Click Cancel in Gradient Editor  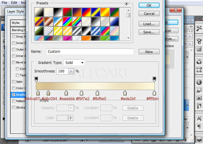pyautogui.click(x=149, y=13)
